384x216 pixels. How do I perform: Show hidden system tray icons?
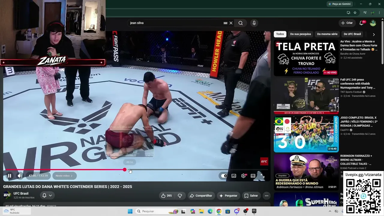tap(329, 211)
